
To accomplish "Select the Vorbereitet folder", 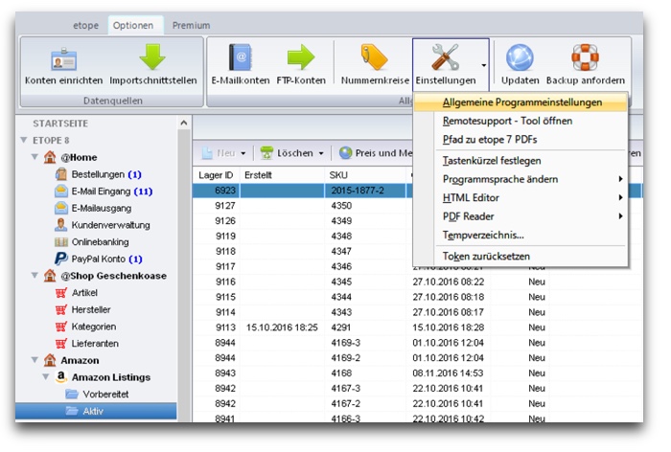I will tap(97, 395).
